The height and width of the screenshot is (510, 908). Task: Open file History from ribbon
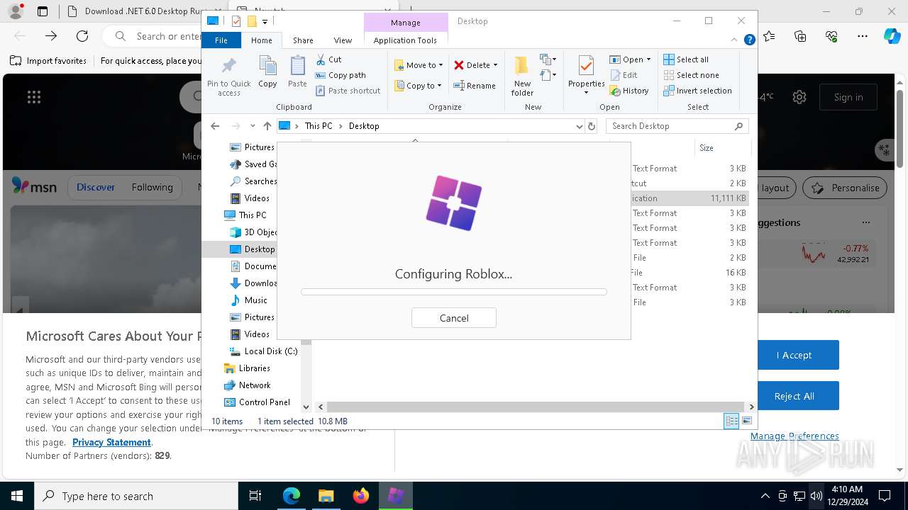(x=629, y=91)
